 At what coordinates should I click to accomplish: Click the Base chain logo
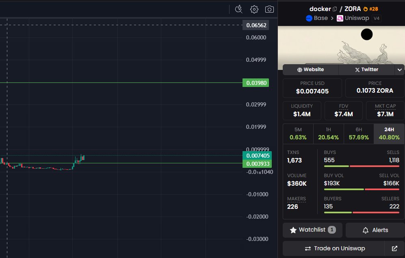(x=309, y=18)
